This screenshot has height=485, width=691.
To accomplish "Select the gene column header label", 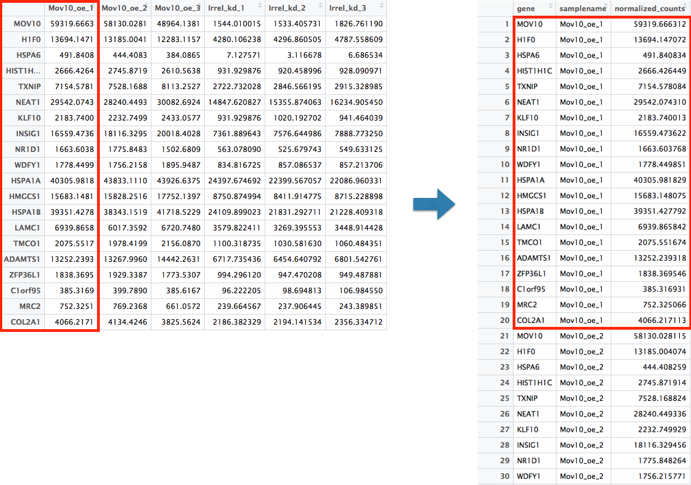I will tap(526, 9).
